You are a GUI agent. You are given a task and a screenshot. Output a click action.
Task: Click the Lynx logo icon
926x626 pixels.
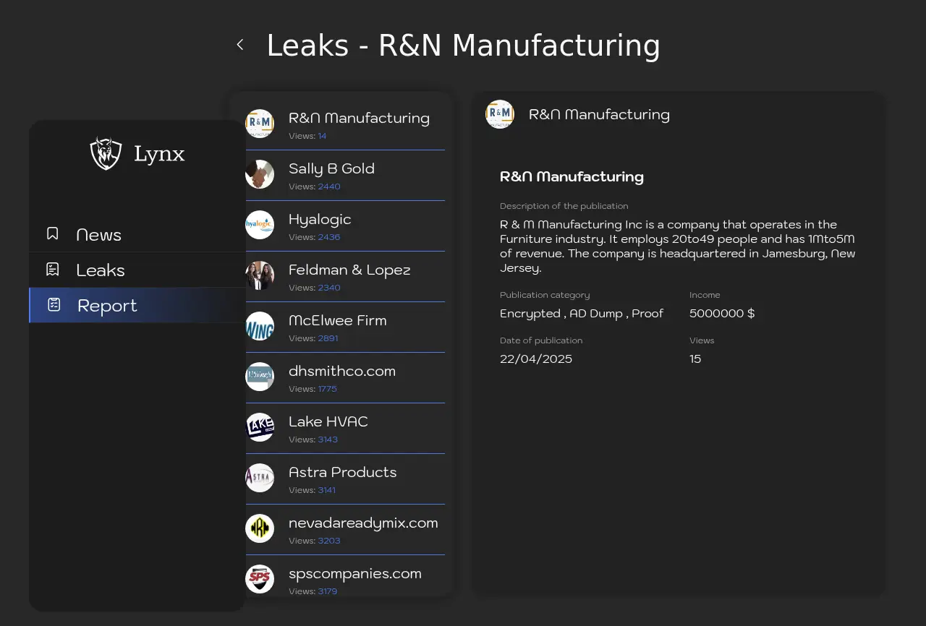click(x=106, y=153)
